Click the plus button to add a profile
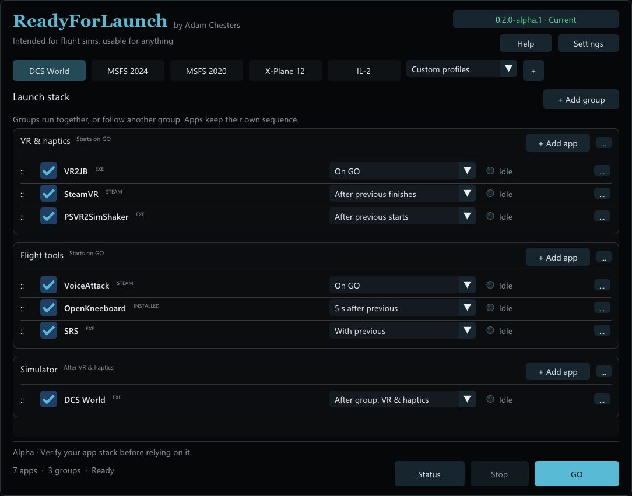This screenshot has width=632, height=496. [x=533, y=71]
